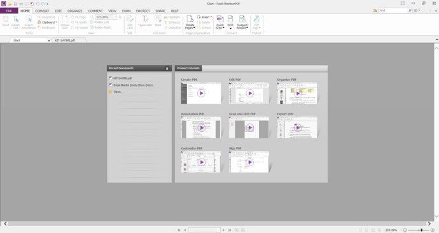The height and width of the screenshot is (233, 439).
Task: Click Rotate Right
Action: (x=101, y=27)
